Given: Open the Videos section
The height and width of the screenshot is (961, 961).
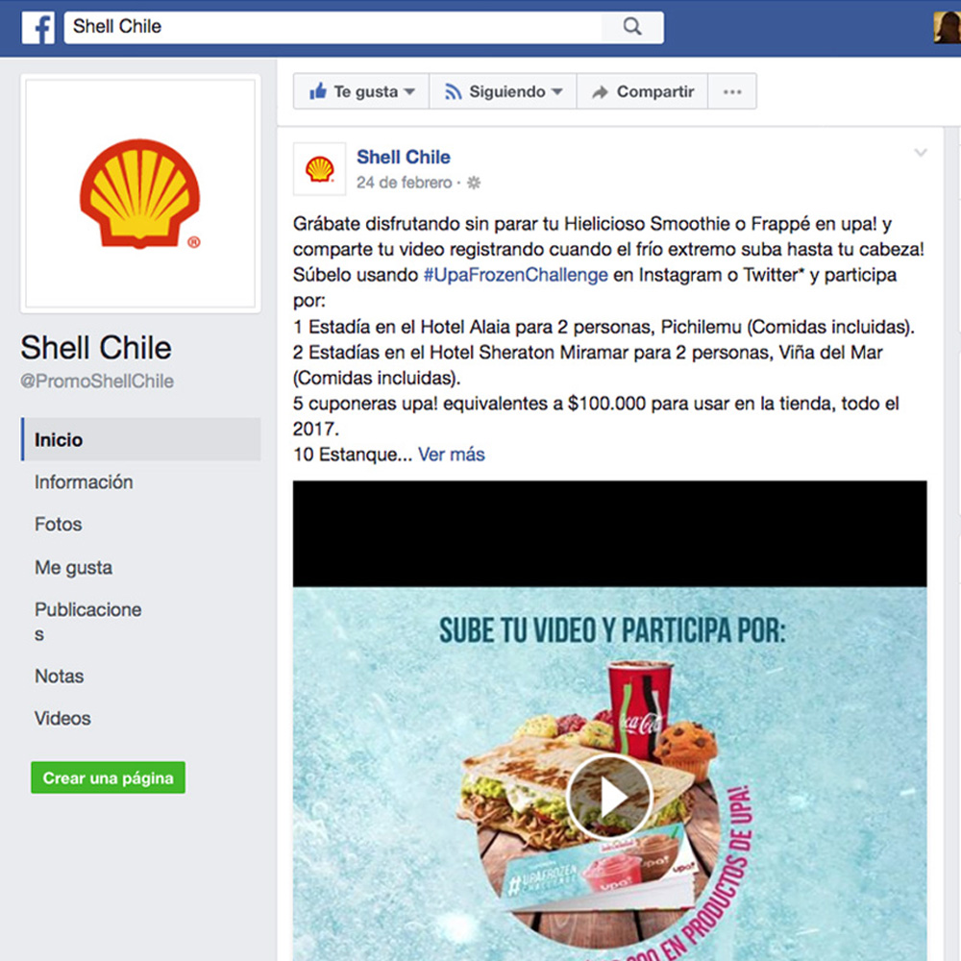Looking at the screenshot, I should (x=62, y=719).
